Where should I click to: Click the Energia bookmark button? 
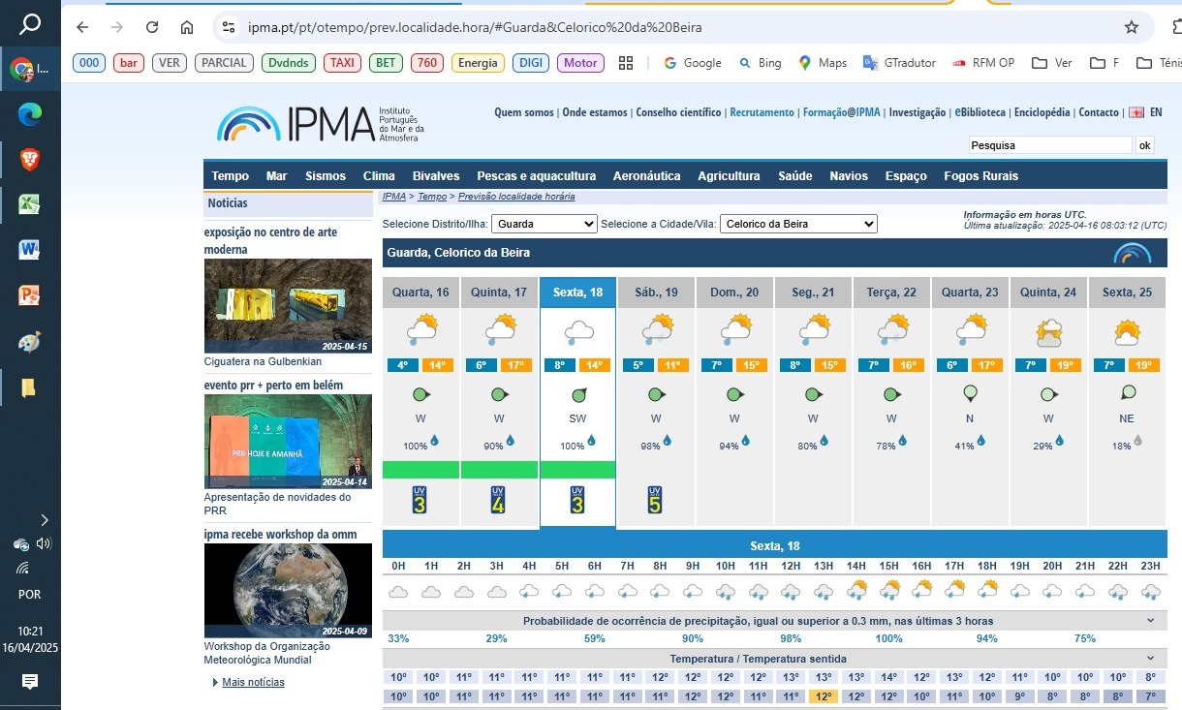[x=478, y=63]
